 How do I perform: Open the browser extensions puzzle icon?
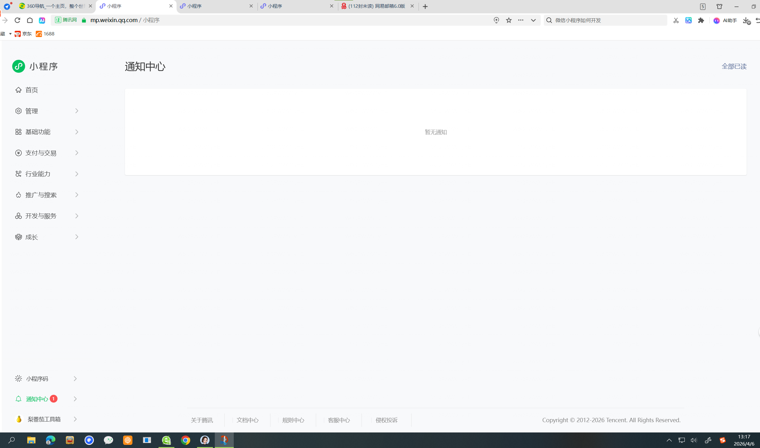point(701,20)
